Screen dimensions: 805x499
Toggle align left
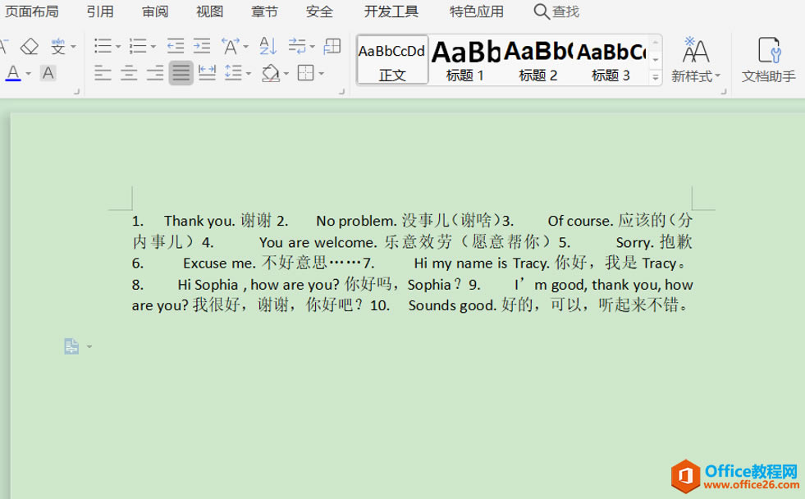pyautogui.click(x=103, y=73)
